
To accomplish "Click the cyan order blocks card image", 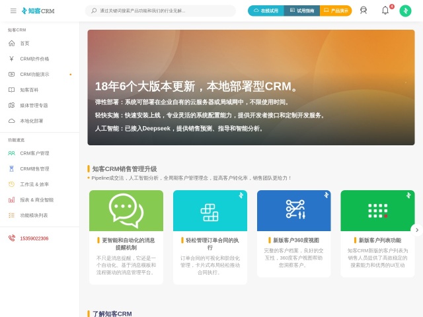I will pos(210,211).
